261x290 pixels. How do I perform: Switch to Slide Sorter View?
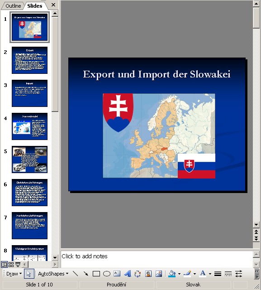pos(11,265)
